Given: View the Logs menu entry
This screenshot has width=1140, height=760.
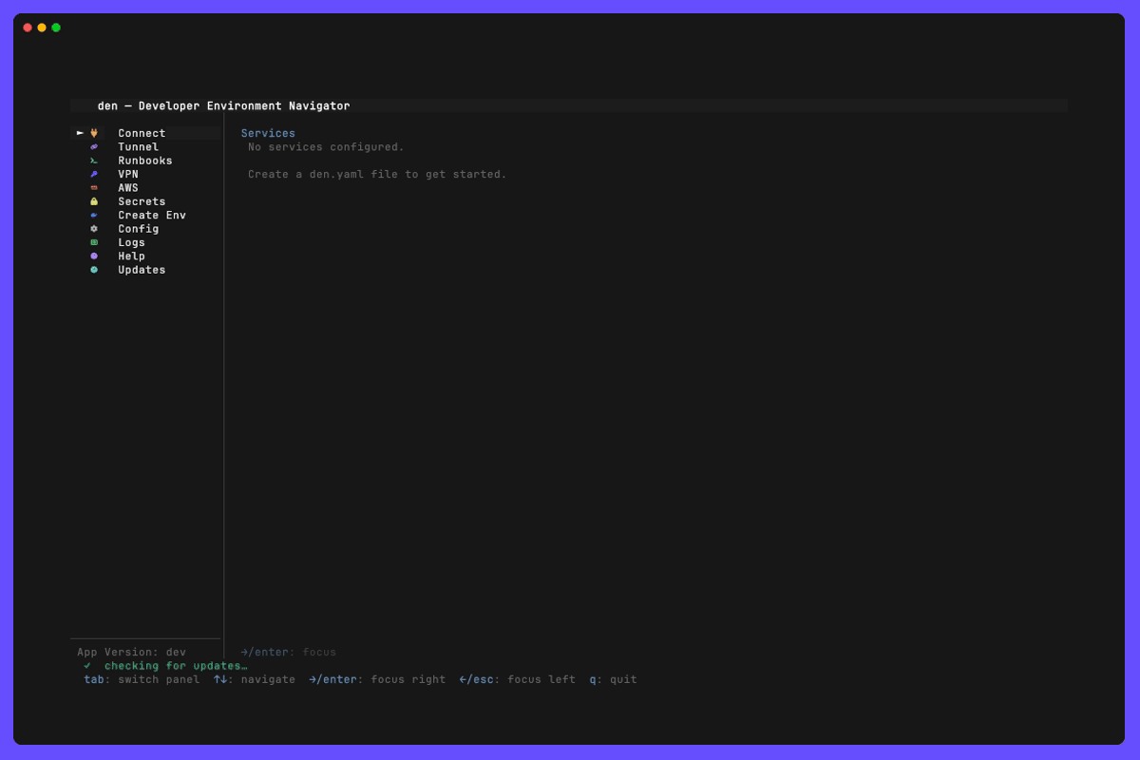Looking at the screenshot, I should pyautogui.click(x=132, y=242).
